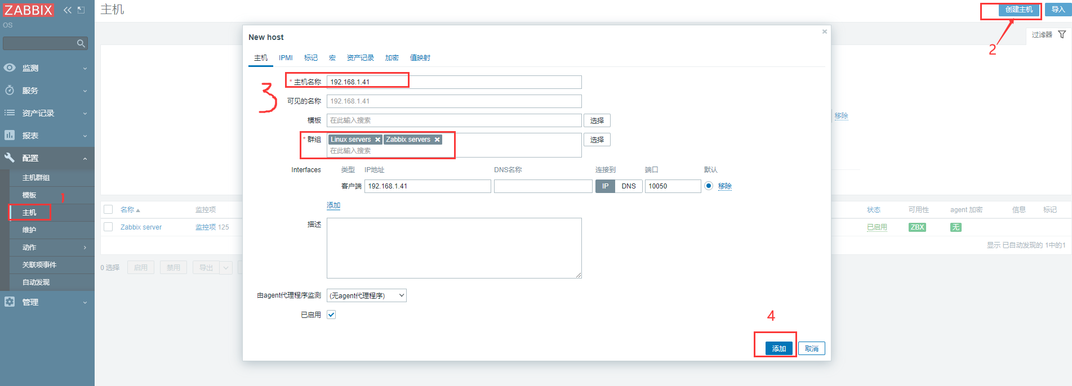The height and width of the screenshot is (386, 1072).
Task: Open the 导出 dropdown arrow
Action: click(226, 268)
